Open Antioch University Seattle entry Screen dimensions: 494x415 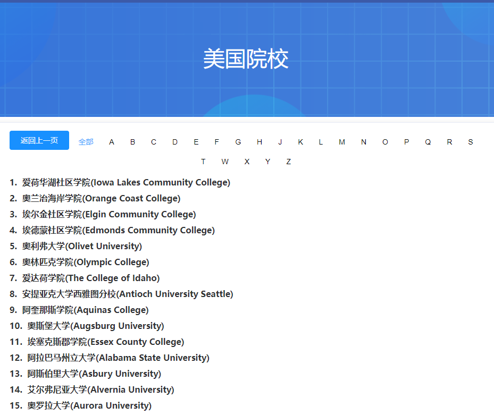(x=128, y=294)
